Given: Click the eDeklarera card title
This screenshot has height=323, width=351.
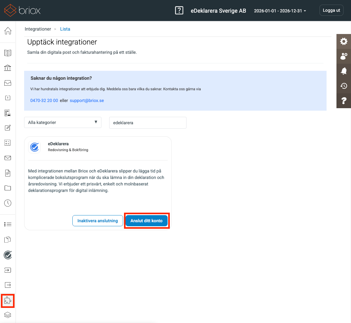Looking at the screenshot, I should [x=58, y=144].
